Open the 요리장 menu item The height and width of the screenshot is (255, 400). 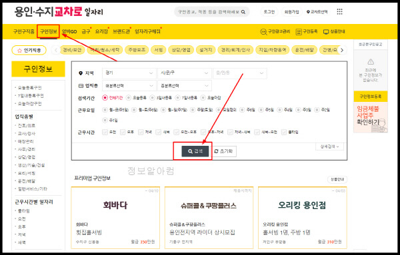pos(101,31)
